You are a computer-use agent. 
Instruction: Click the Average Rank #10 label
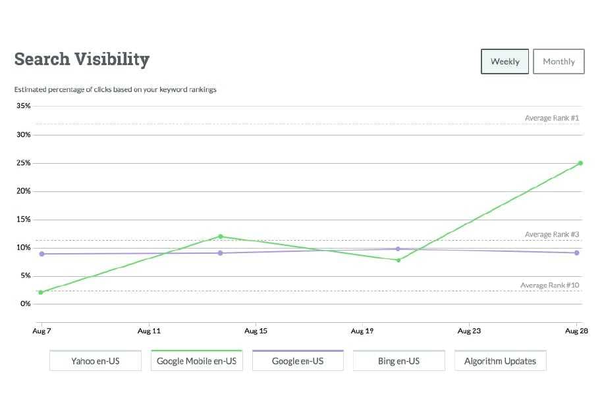(x=549, y=285)
